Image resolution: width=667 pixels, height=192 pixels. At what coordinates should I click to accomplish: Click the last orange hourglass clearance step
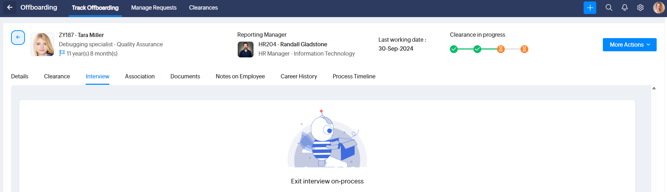(524, 49)
